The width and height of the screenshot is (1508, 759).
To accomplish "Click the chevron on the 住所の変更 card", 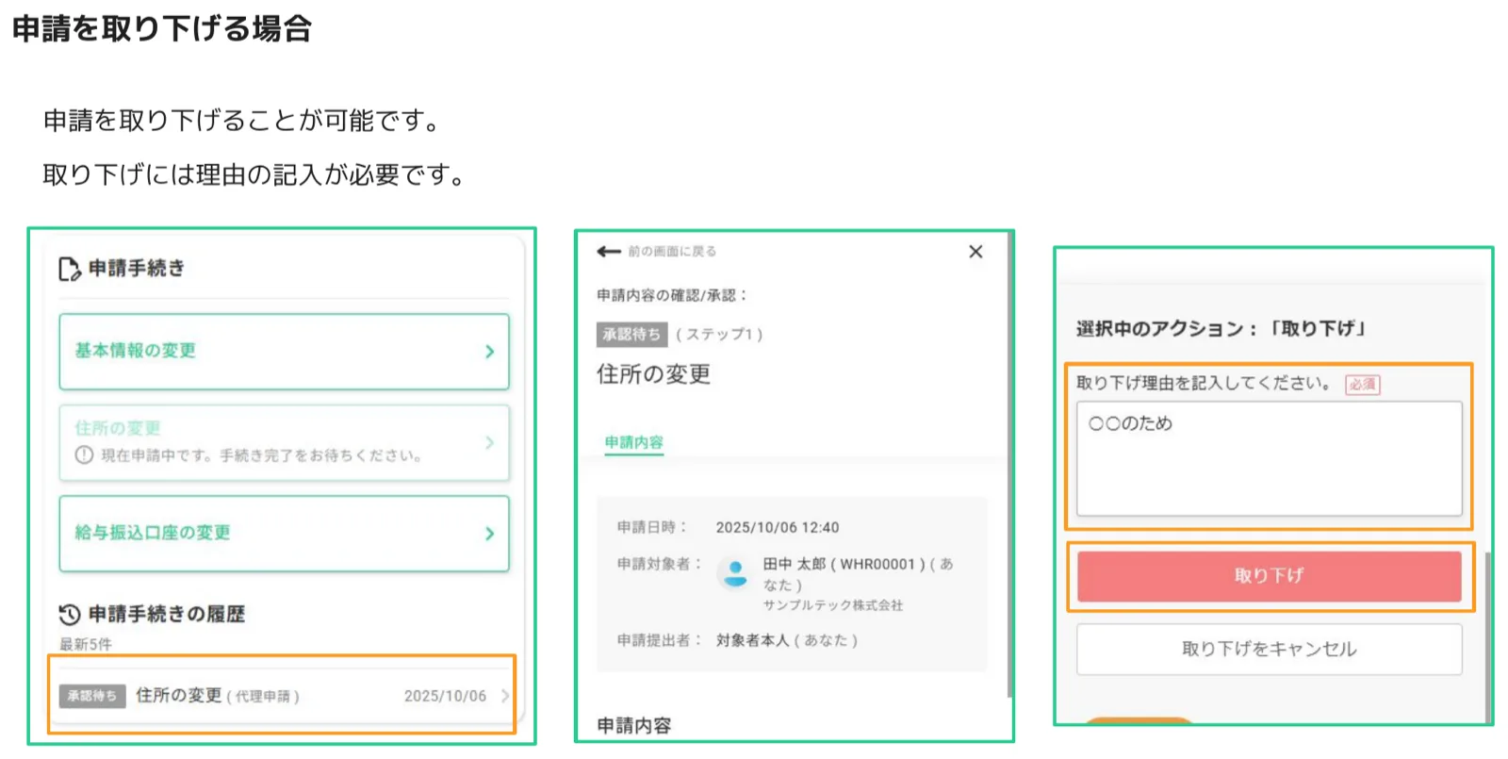I will coord(489,442).
